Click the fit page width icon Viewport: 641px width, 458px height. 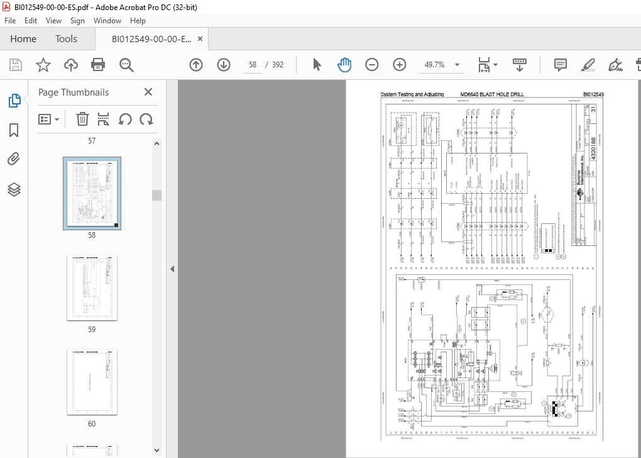(x=484, y=65)
